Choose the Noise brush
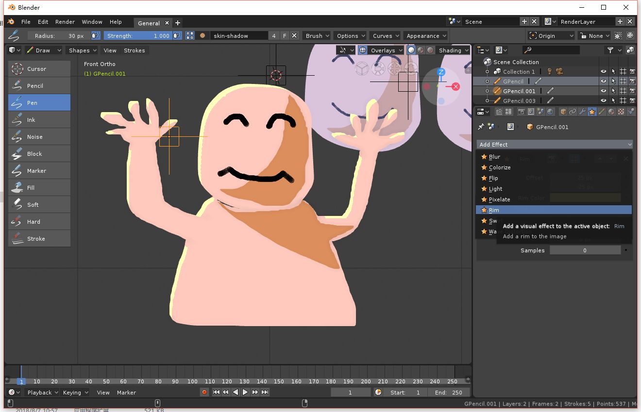 pos(39,137)
